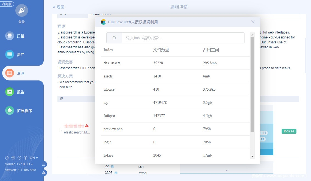This screenshot has width=311, height=181.
Task: Expand the elasticsearch host row chevron
Action: click(61, 130)
